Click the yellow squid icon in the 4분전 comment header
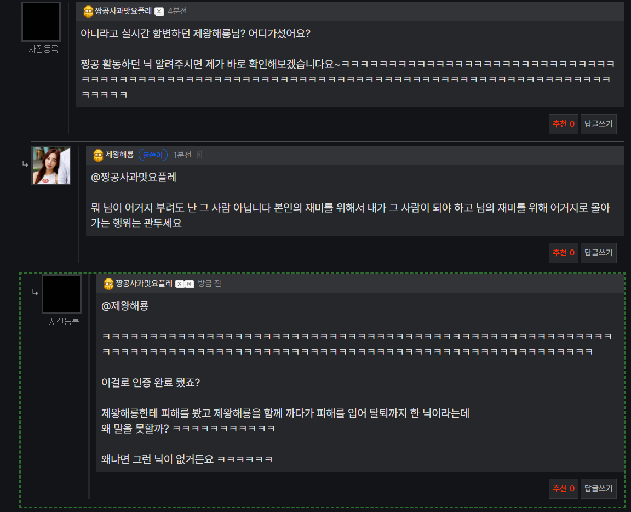This screenshot has width=631, height=512. pyautogui.click(x=88, y=12)
